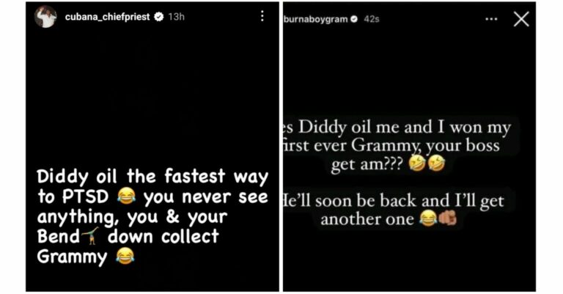Open cubana_chiefpriest profile picture
This screenshot has height=294, width=563.
45,17
